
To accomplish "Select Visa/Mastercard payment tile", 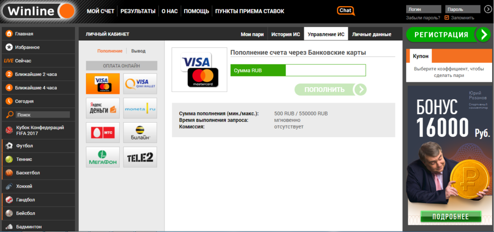I will [103, 84].
